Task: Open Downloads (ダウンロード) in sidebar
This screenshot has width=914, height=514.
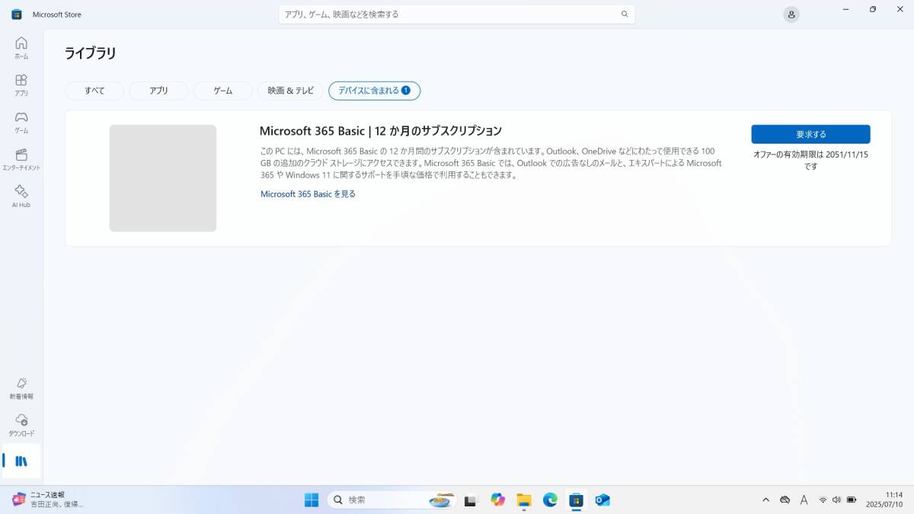Action: tap(21, 425)
